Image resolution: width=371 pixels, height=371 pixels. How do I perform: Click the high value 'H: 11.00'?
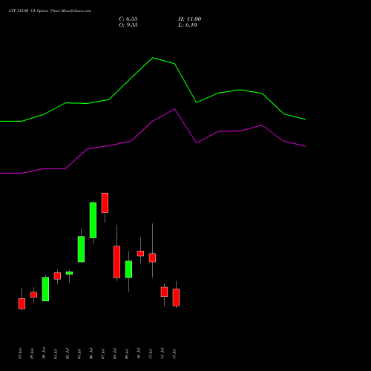pos(189,19)
